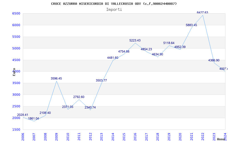
Task: Click the 2022 year label
Action: [x=203, y=137]
